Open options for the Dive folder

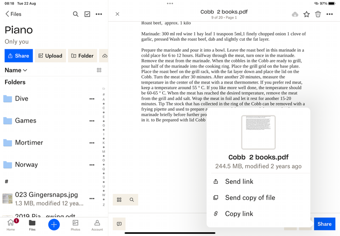tap(92, 99)
